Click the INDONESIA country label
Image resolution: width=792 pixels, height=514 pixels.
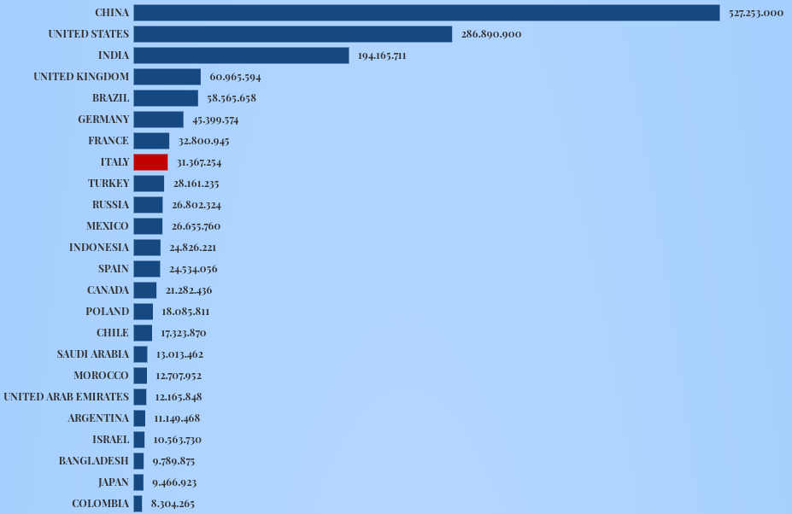click(x=99, y=248)
